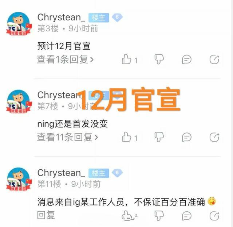
Task: Expand 查看1条回复 replies
Action: tap(65, 59)
